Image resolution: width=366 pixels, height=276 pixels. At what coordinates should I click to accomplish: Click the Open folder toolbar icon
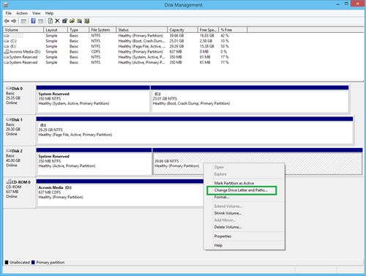(x=72, y=21)
